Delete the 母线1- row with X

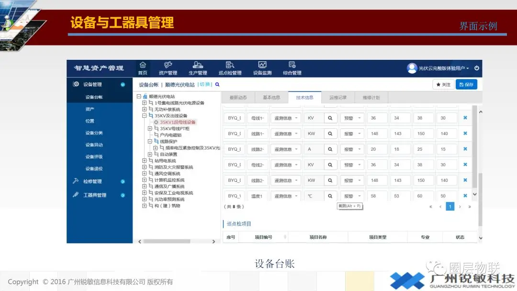coord(465,118)
